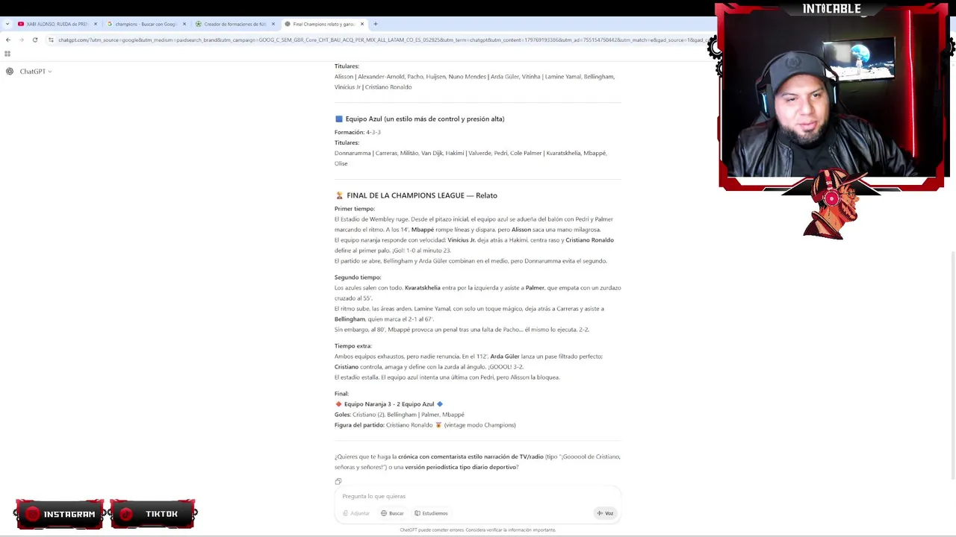Click the 'versión periodística tipo diario deportivo' text
Viewport: 956px width, 537px height.
click(x=460, y=467)
